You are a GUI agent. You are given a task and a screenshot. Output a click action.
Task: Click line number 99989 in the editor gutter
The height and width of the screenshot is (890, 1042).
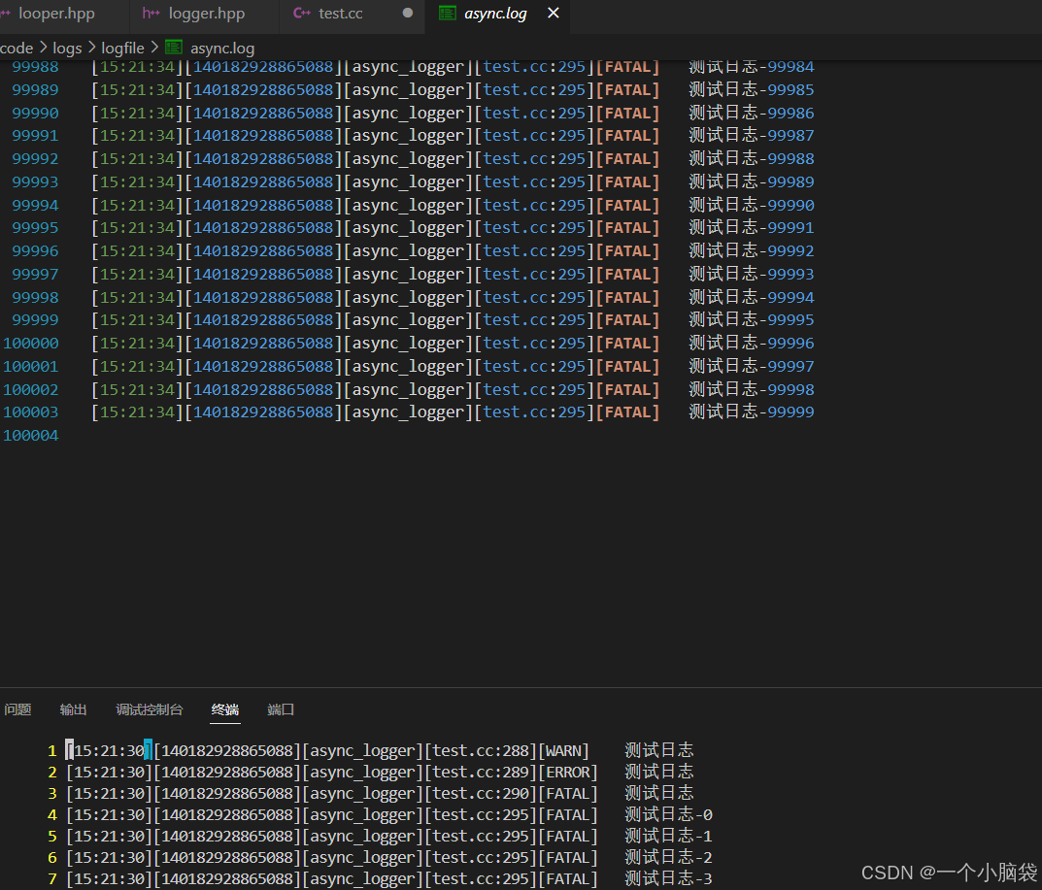(x=35, y=89)
